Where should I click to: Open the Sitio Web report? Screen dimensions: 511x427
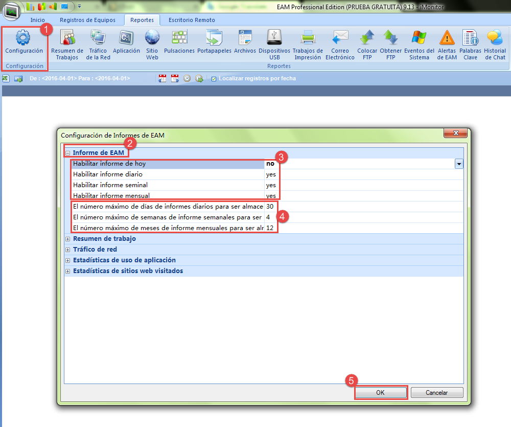pos(152,44)
